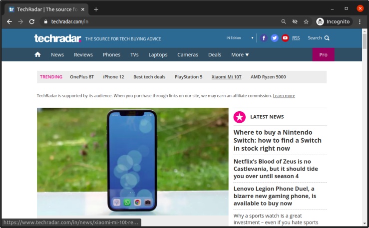Open TechRadar's Facebook page icon

click(264, 38)
